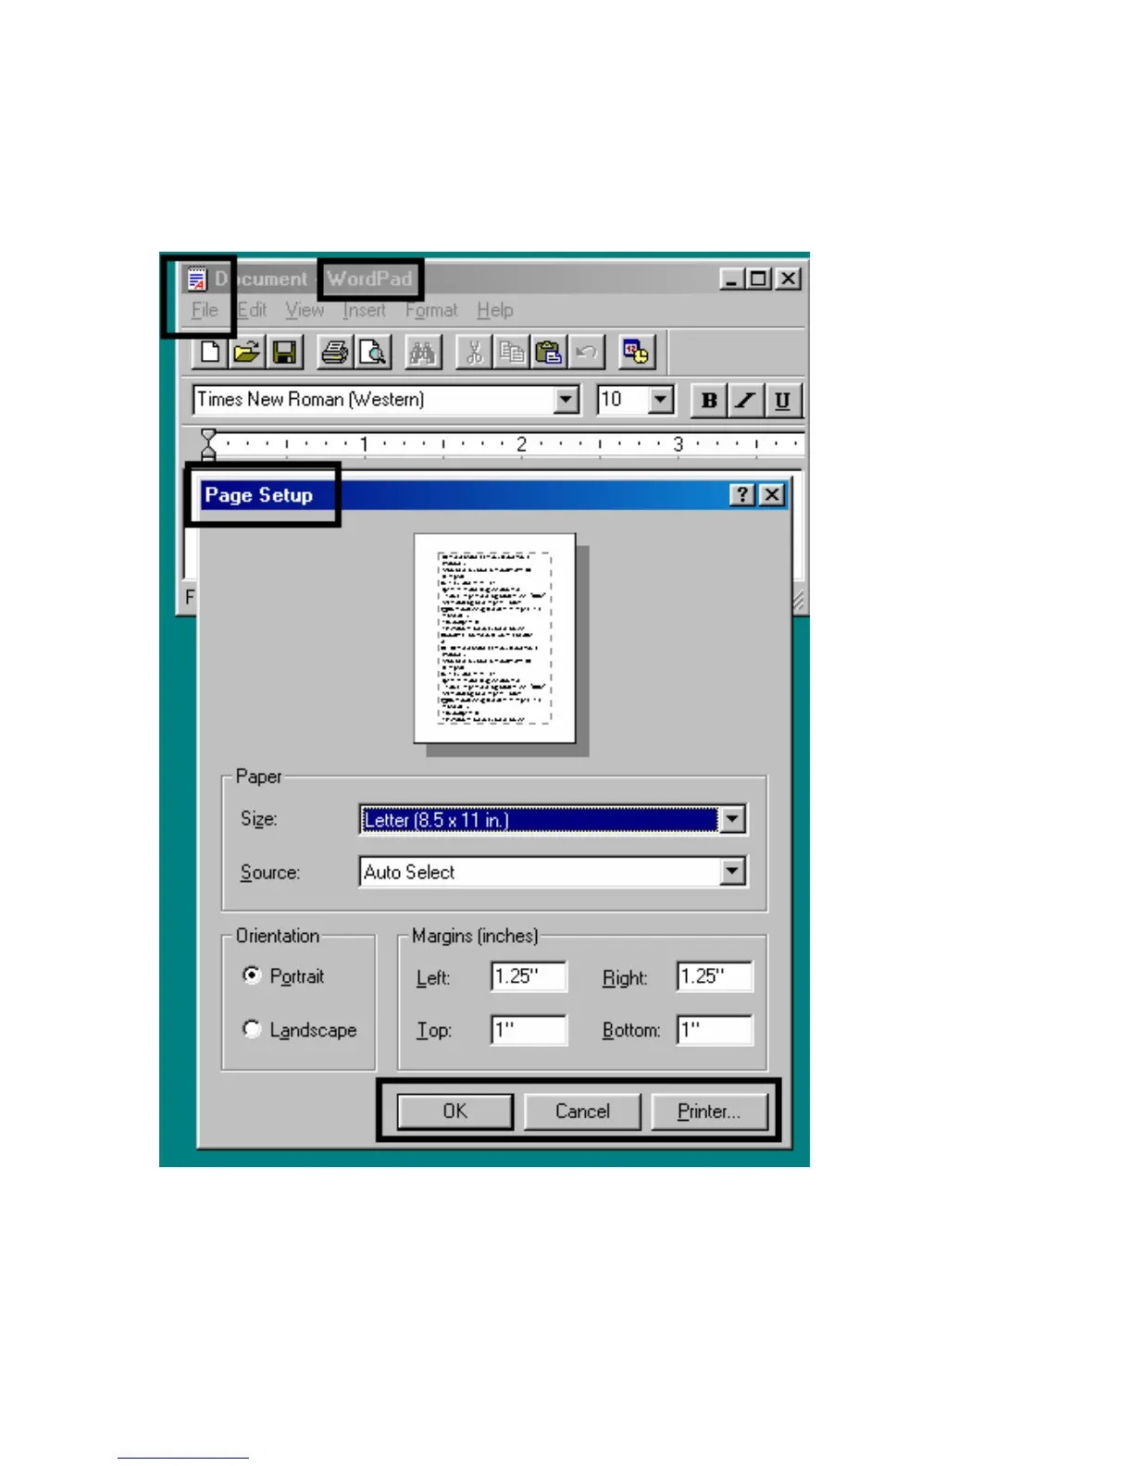Select the Portrait orientation radio button
Viewport: 1133px width, 1466px height.
(252, 975)
